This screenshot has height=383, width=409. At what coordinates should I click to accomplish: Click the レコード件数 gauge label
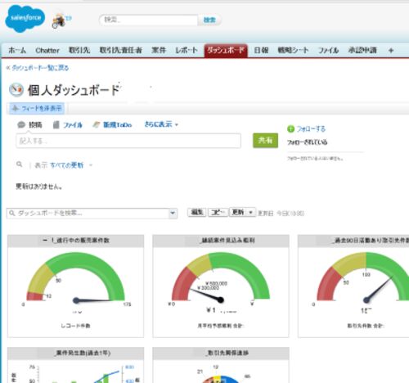pos(75,326)
